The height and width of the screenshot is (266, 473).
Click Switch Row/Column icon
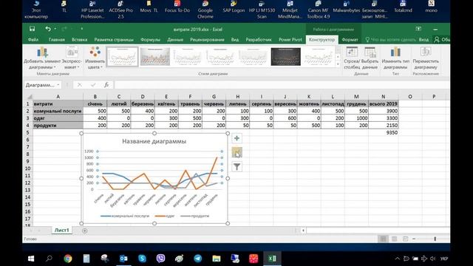pos(352,58)
